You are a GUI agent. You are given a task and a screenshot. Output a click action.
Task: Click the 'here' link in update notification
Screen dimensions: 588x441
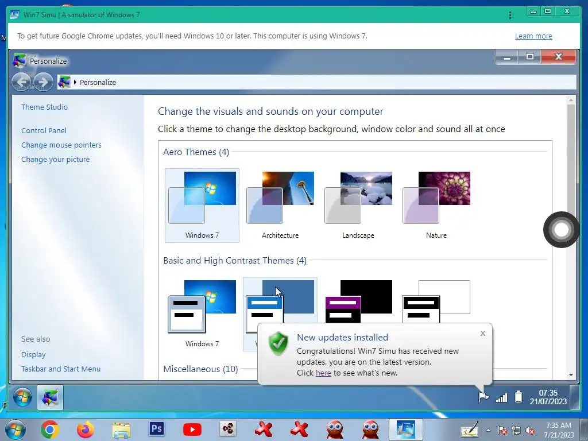coord(323,373)
